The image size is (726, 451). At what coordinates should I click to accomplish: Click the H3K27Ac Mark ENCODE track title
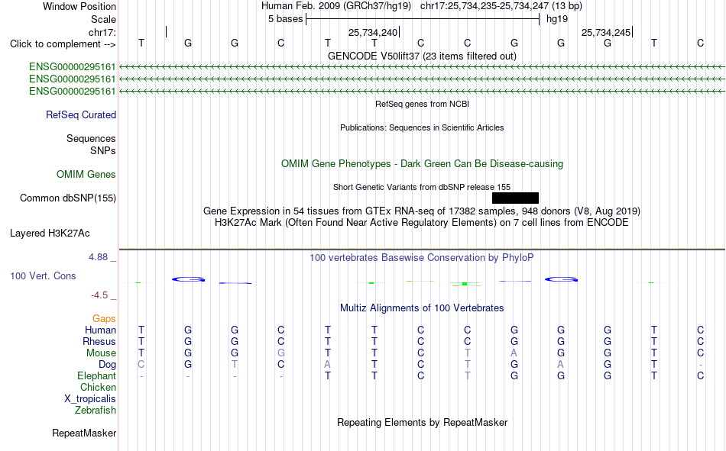point(422,223)
